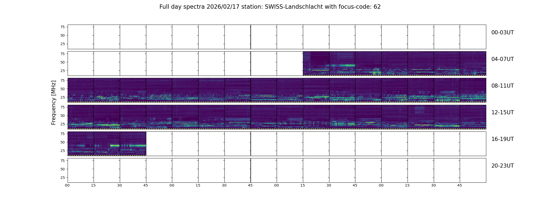
Task: Click the first spectrogram panel in 16-19UT row
Action: pos(80,144)
